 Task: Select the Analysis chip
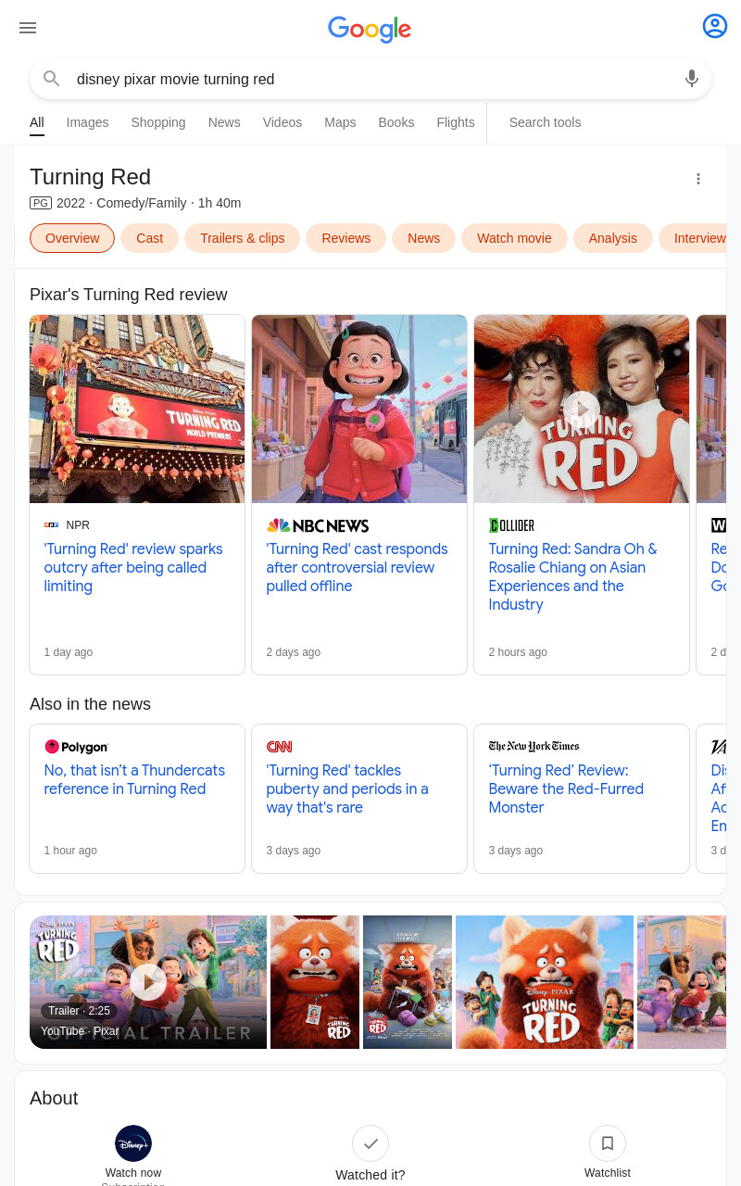613,238
